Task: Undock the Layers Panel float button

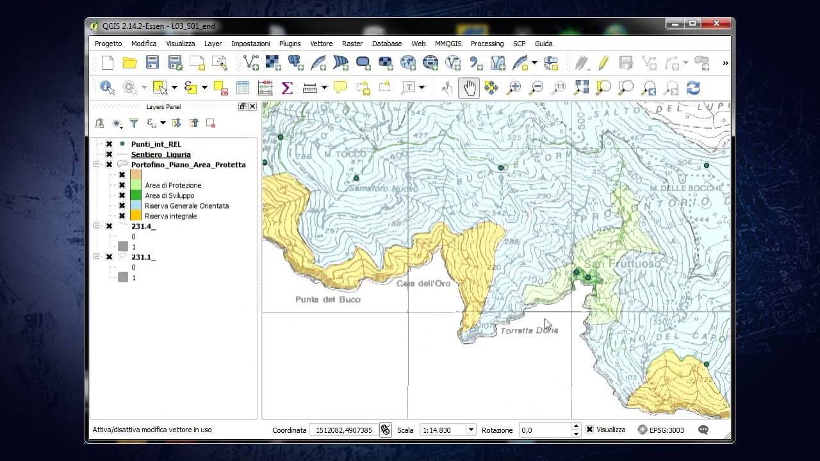Action: 243,106
